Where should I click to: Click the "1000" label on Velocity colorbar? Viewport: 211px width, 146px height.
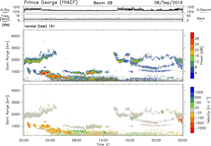[x=199, y=92]
